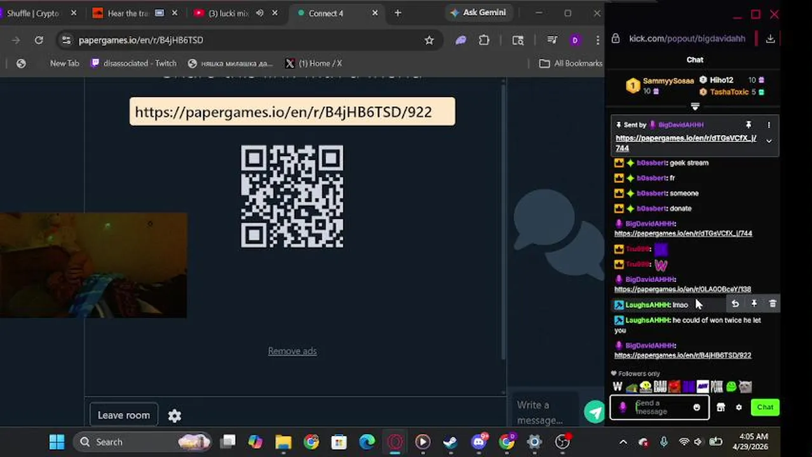
Task: Select the cat emote at row end
Action: coord(746,387)
